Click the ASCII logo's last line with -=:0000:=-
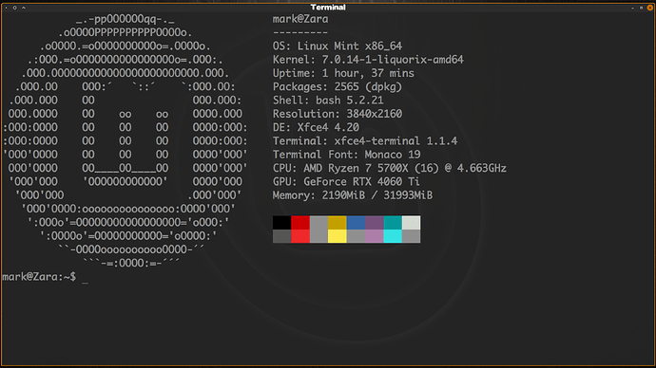 tap(131, 263)
